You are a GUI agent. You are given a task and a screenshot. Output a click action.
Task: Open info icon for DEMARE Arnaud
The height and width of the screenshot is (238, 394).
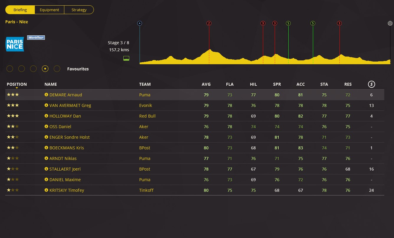click(x=46, y=95)
